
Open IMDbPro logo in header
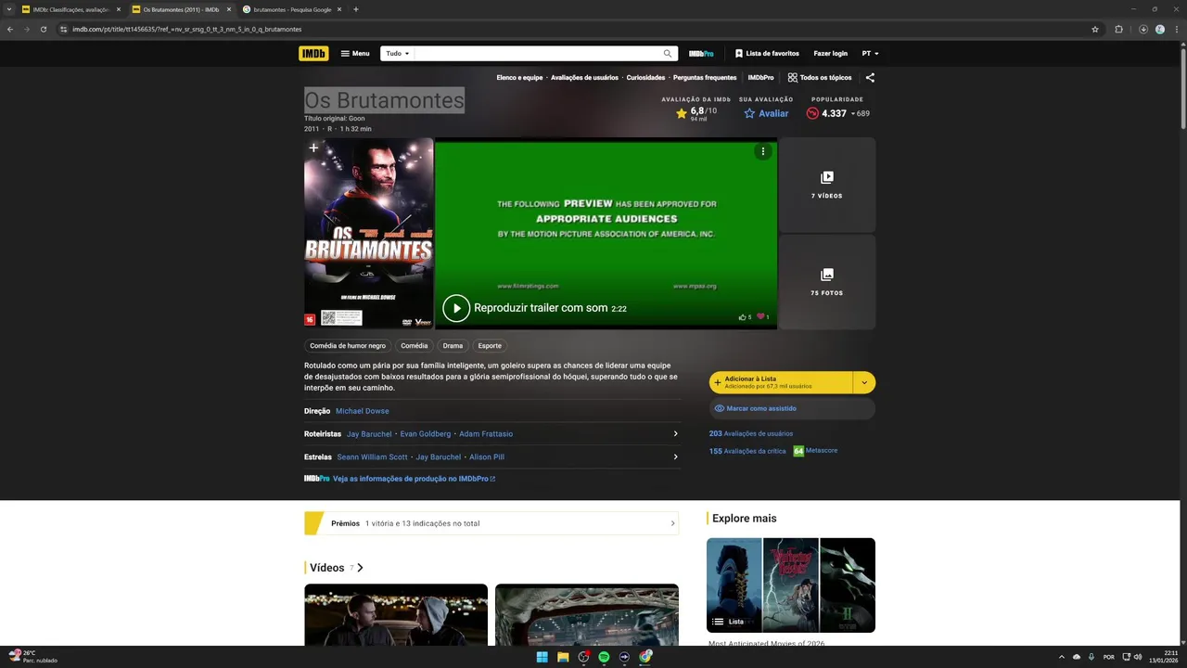tap(701, 54)
